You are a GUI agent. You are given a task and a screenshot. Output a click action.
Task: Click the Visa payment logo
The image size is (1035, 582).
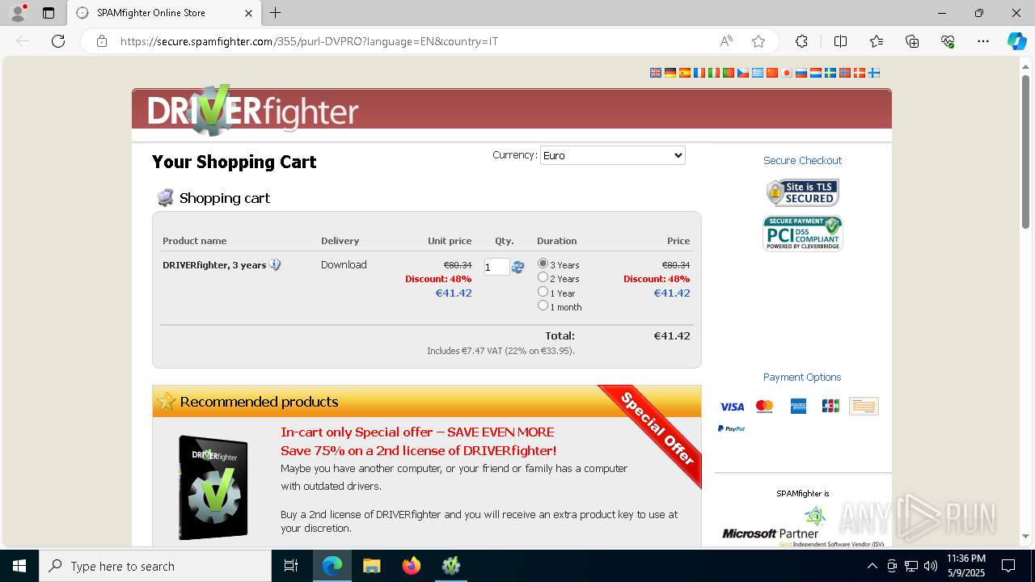(x=732, y=407)
